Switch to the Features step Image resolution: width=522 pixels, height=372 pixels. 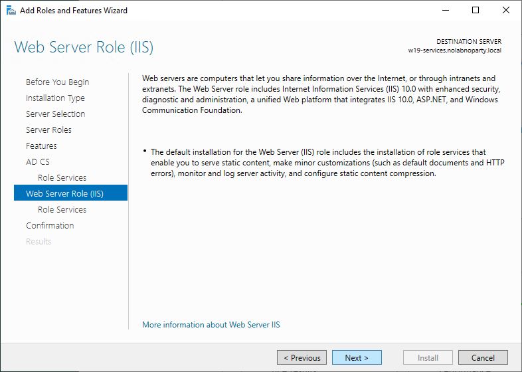pyautogui.click(x=41, y=146)
